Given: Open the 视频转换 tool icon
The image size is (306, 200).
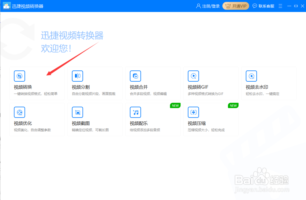Looking at the screenshot, I should point(20,76).
